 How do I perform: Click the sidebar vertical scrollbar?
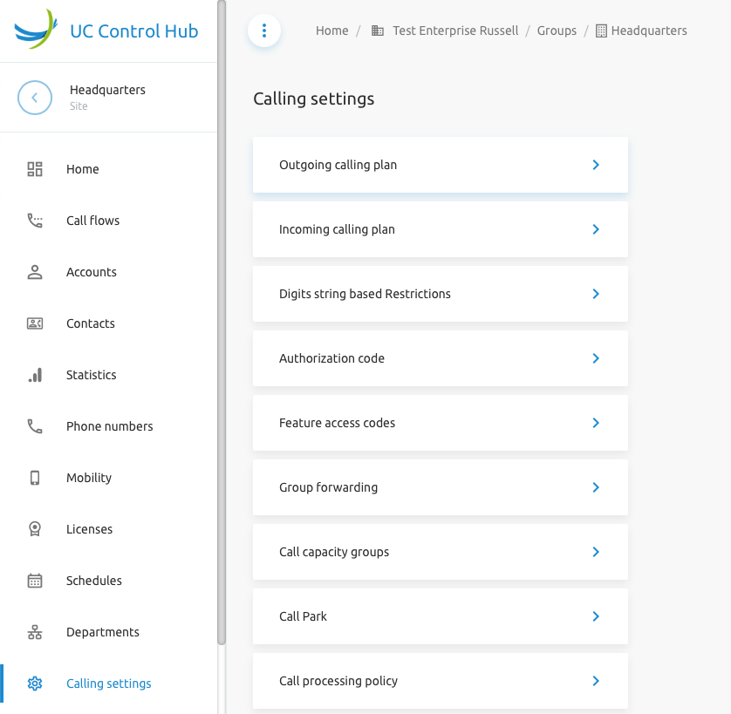(x=222, y=322)
